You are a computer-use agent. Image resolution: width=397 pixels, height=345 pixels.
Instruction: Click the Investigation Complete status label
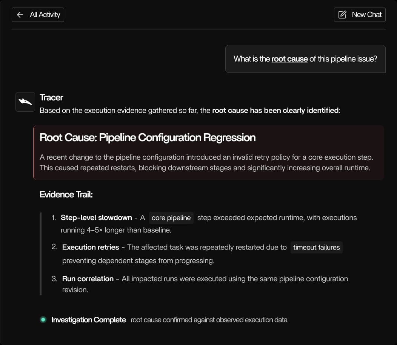(89, 320)
